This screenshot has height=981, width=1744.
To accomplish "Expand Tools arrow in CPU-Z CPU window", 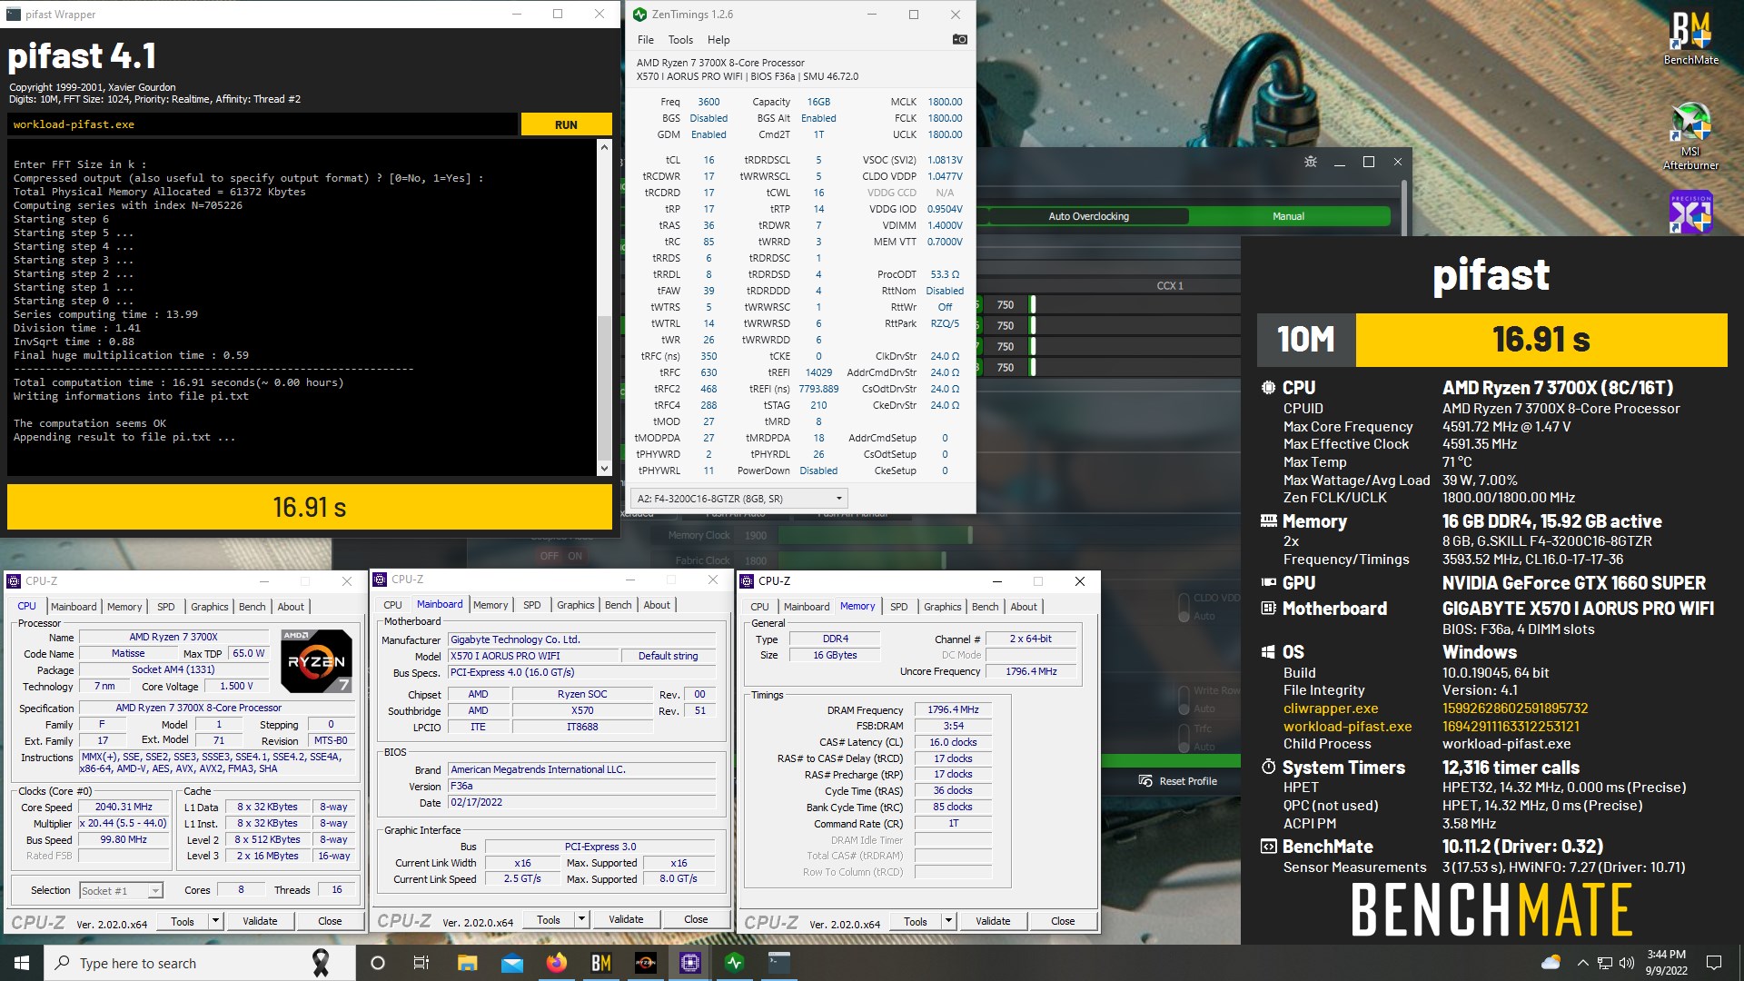I will [215, 921].
